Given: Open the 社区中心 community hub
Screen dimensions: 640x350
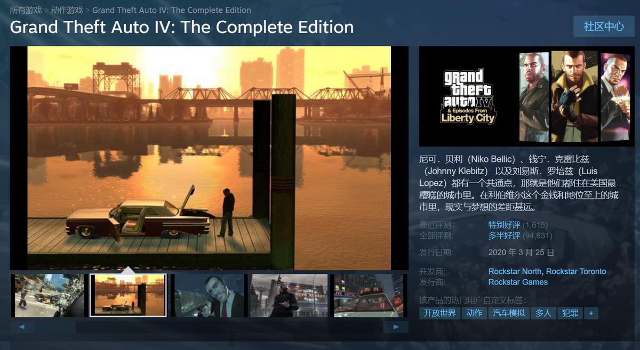Looking at the screenshot, I should pyautogui.click(x=604, y=26).
